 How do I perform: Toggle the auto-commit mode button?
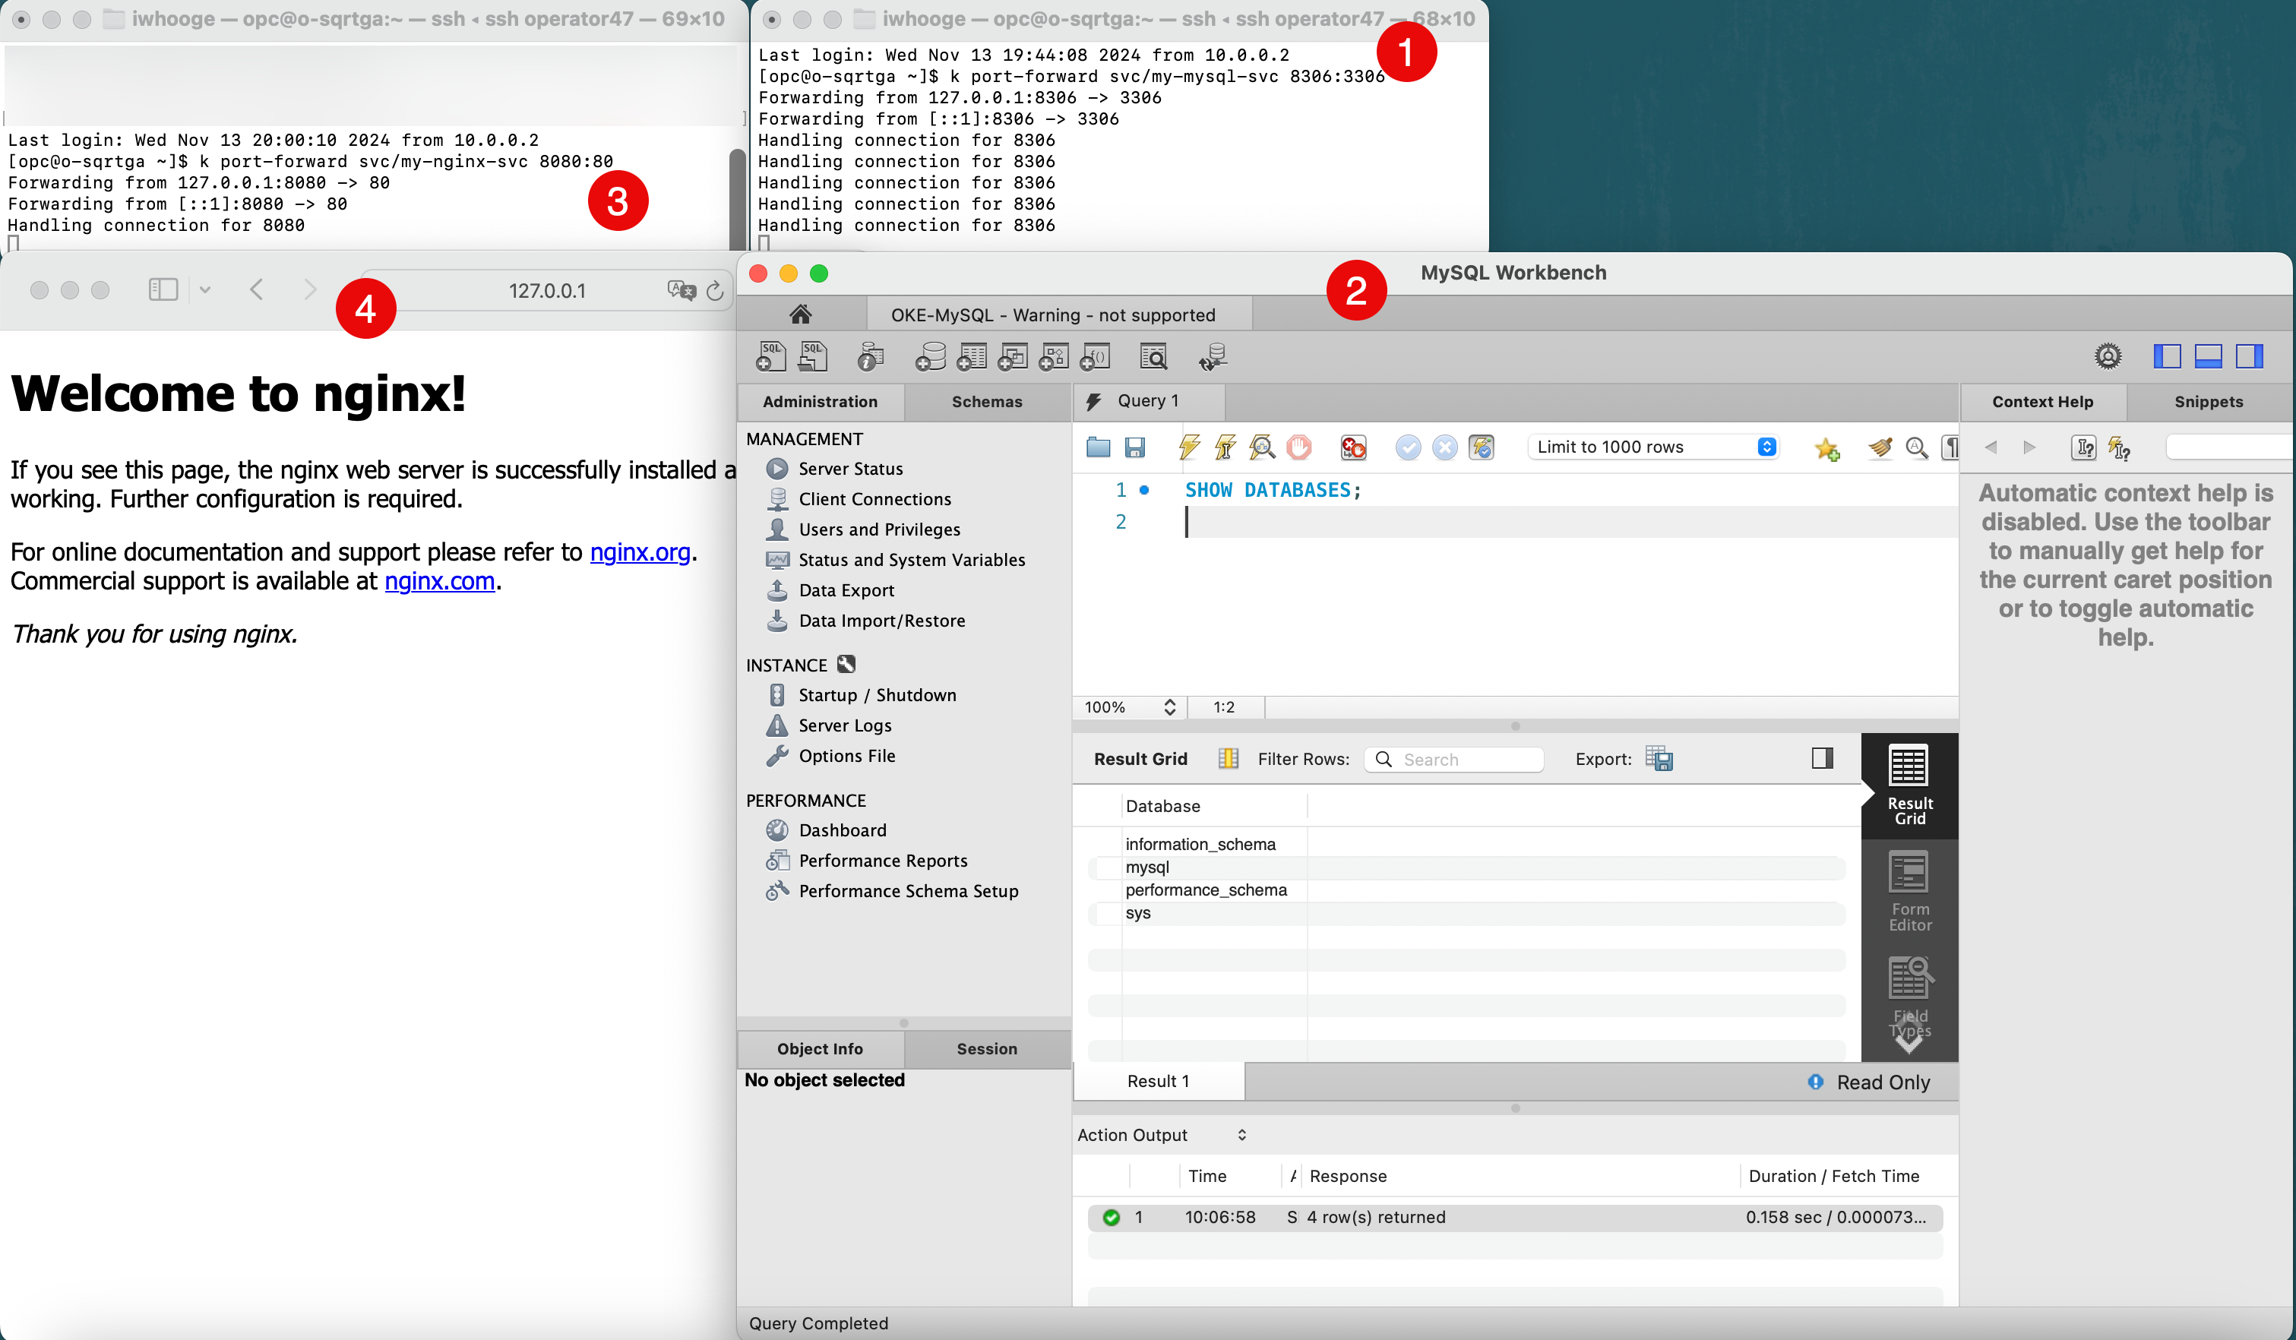coord(1482,447)
